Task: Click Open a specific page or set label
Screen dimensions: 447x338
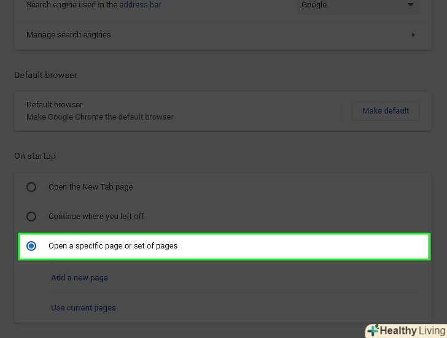Action: coord(113,246)
